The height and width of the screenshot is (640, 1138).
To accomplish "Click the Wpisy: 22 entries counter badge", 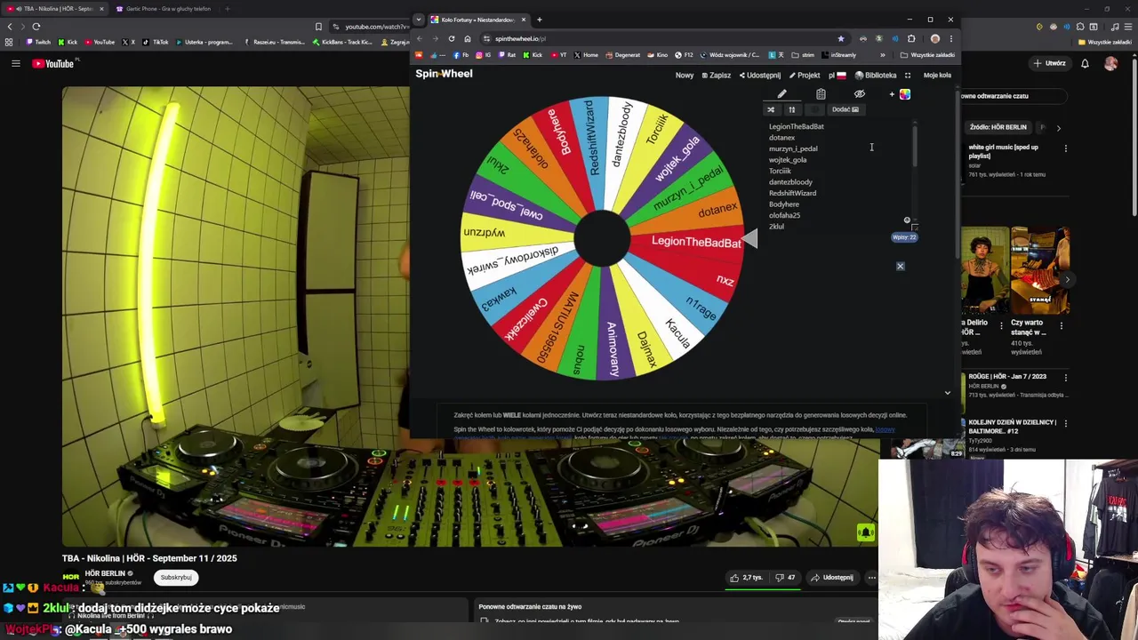I will pyautogui.click(x=904, y=237).
